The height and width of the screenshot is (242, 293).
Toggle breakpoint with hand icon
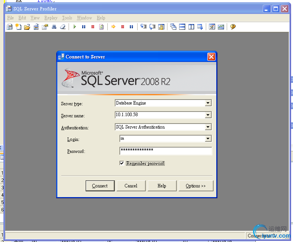click(161, 27)
